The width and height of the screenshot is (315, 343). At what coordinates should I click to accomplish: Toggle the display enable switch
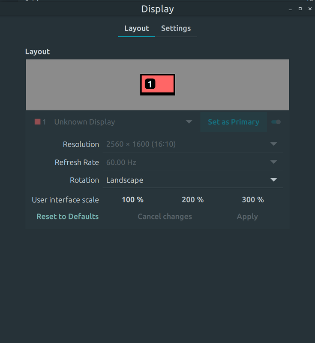coord(276,122)
